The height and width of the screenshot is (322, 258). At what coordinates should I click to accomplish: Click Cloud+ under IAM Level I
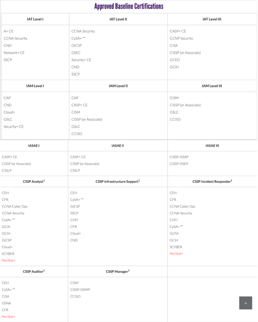[x=9, y=112]
